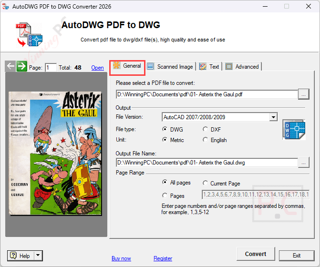The height and width of the screenshot is (267, 320).
Task: Click the Exit button
Action: pos(297,256)
